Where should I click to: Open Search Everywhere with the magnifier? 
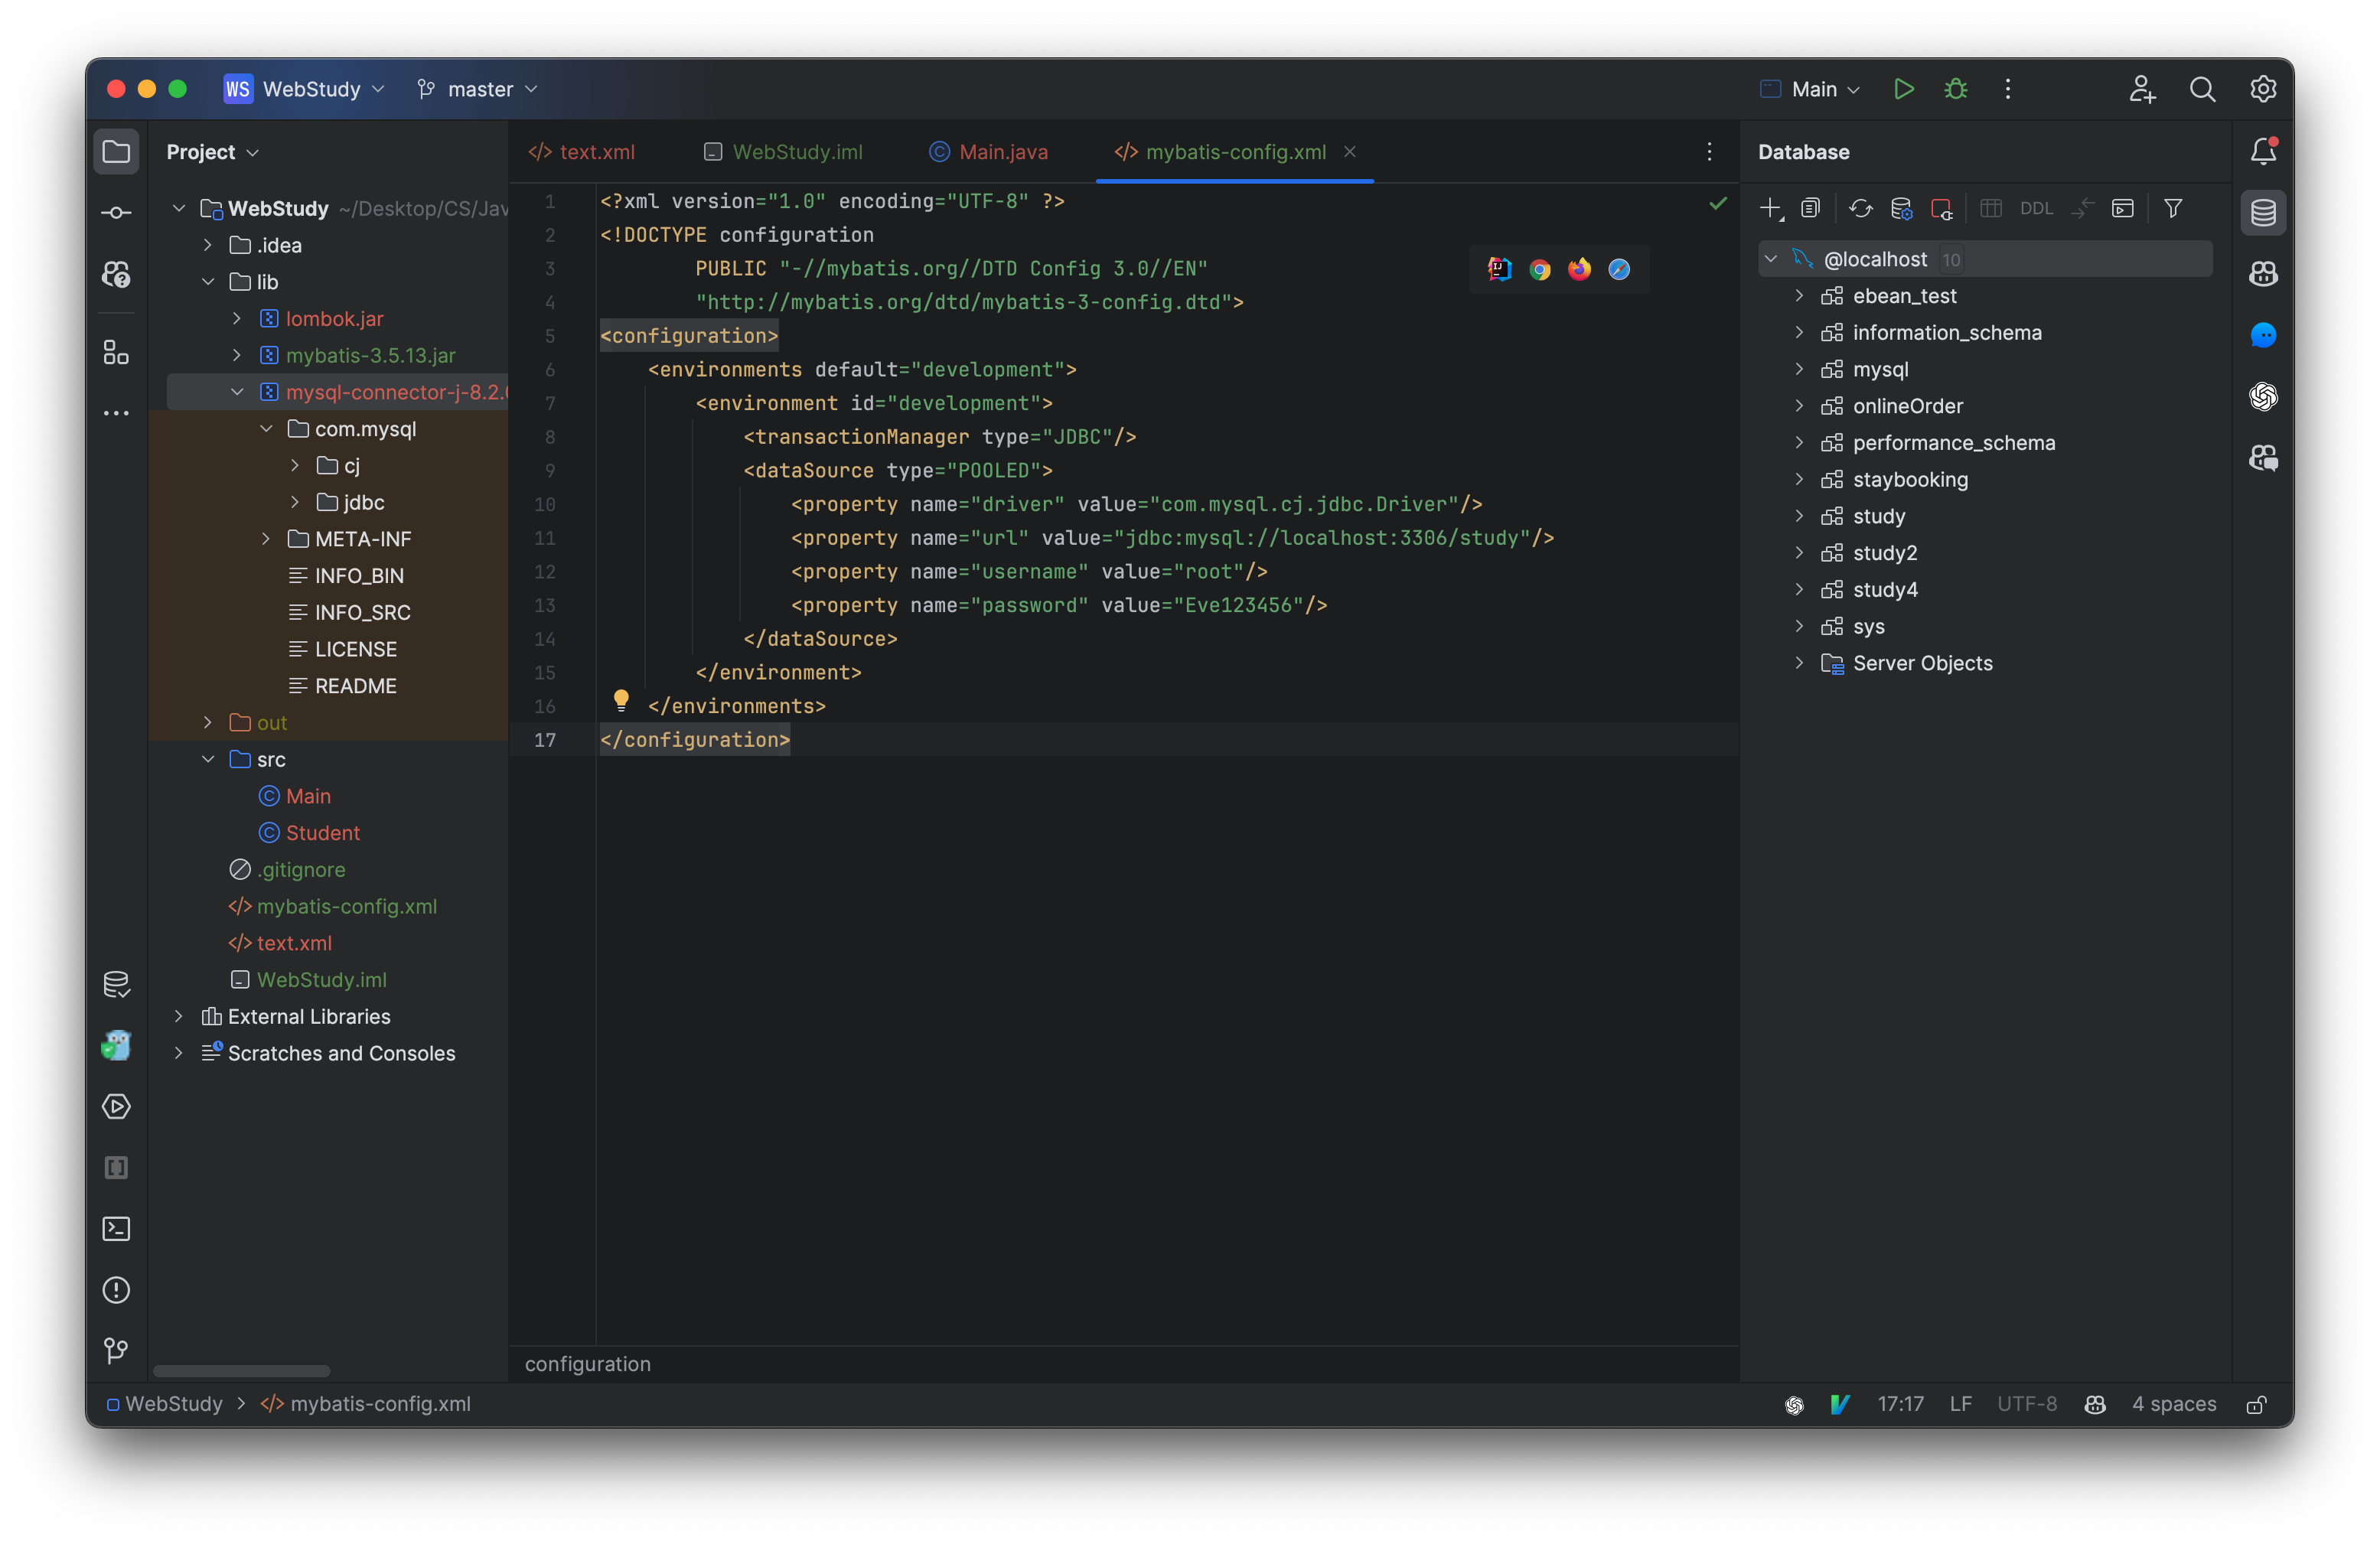pos(2203,89)
